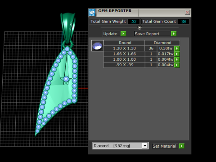Click the Total Gem Weight label
The height and width of the screenshot is (162, 216).
coord(108,22)
